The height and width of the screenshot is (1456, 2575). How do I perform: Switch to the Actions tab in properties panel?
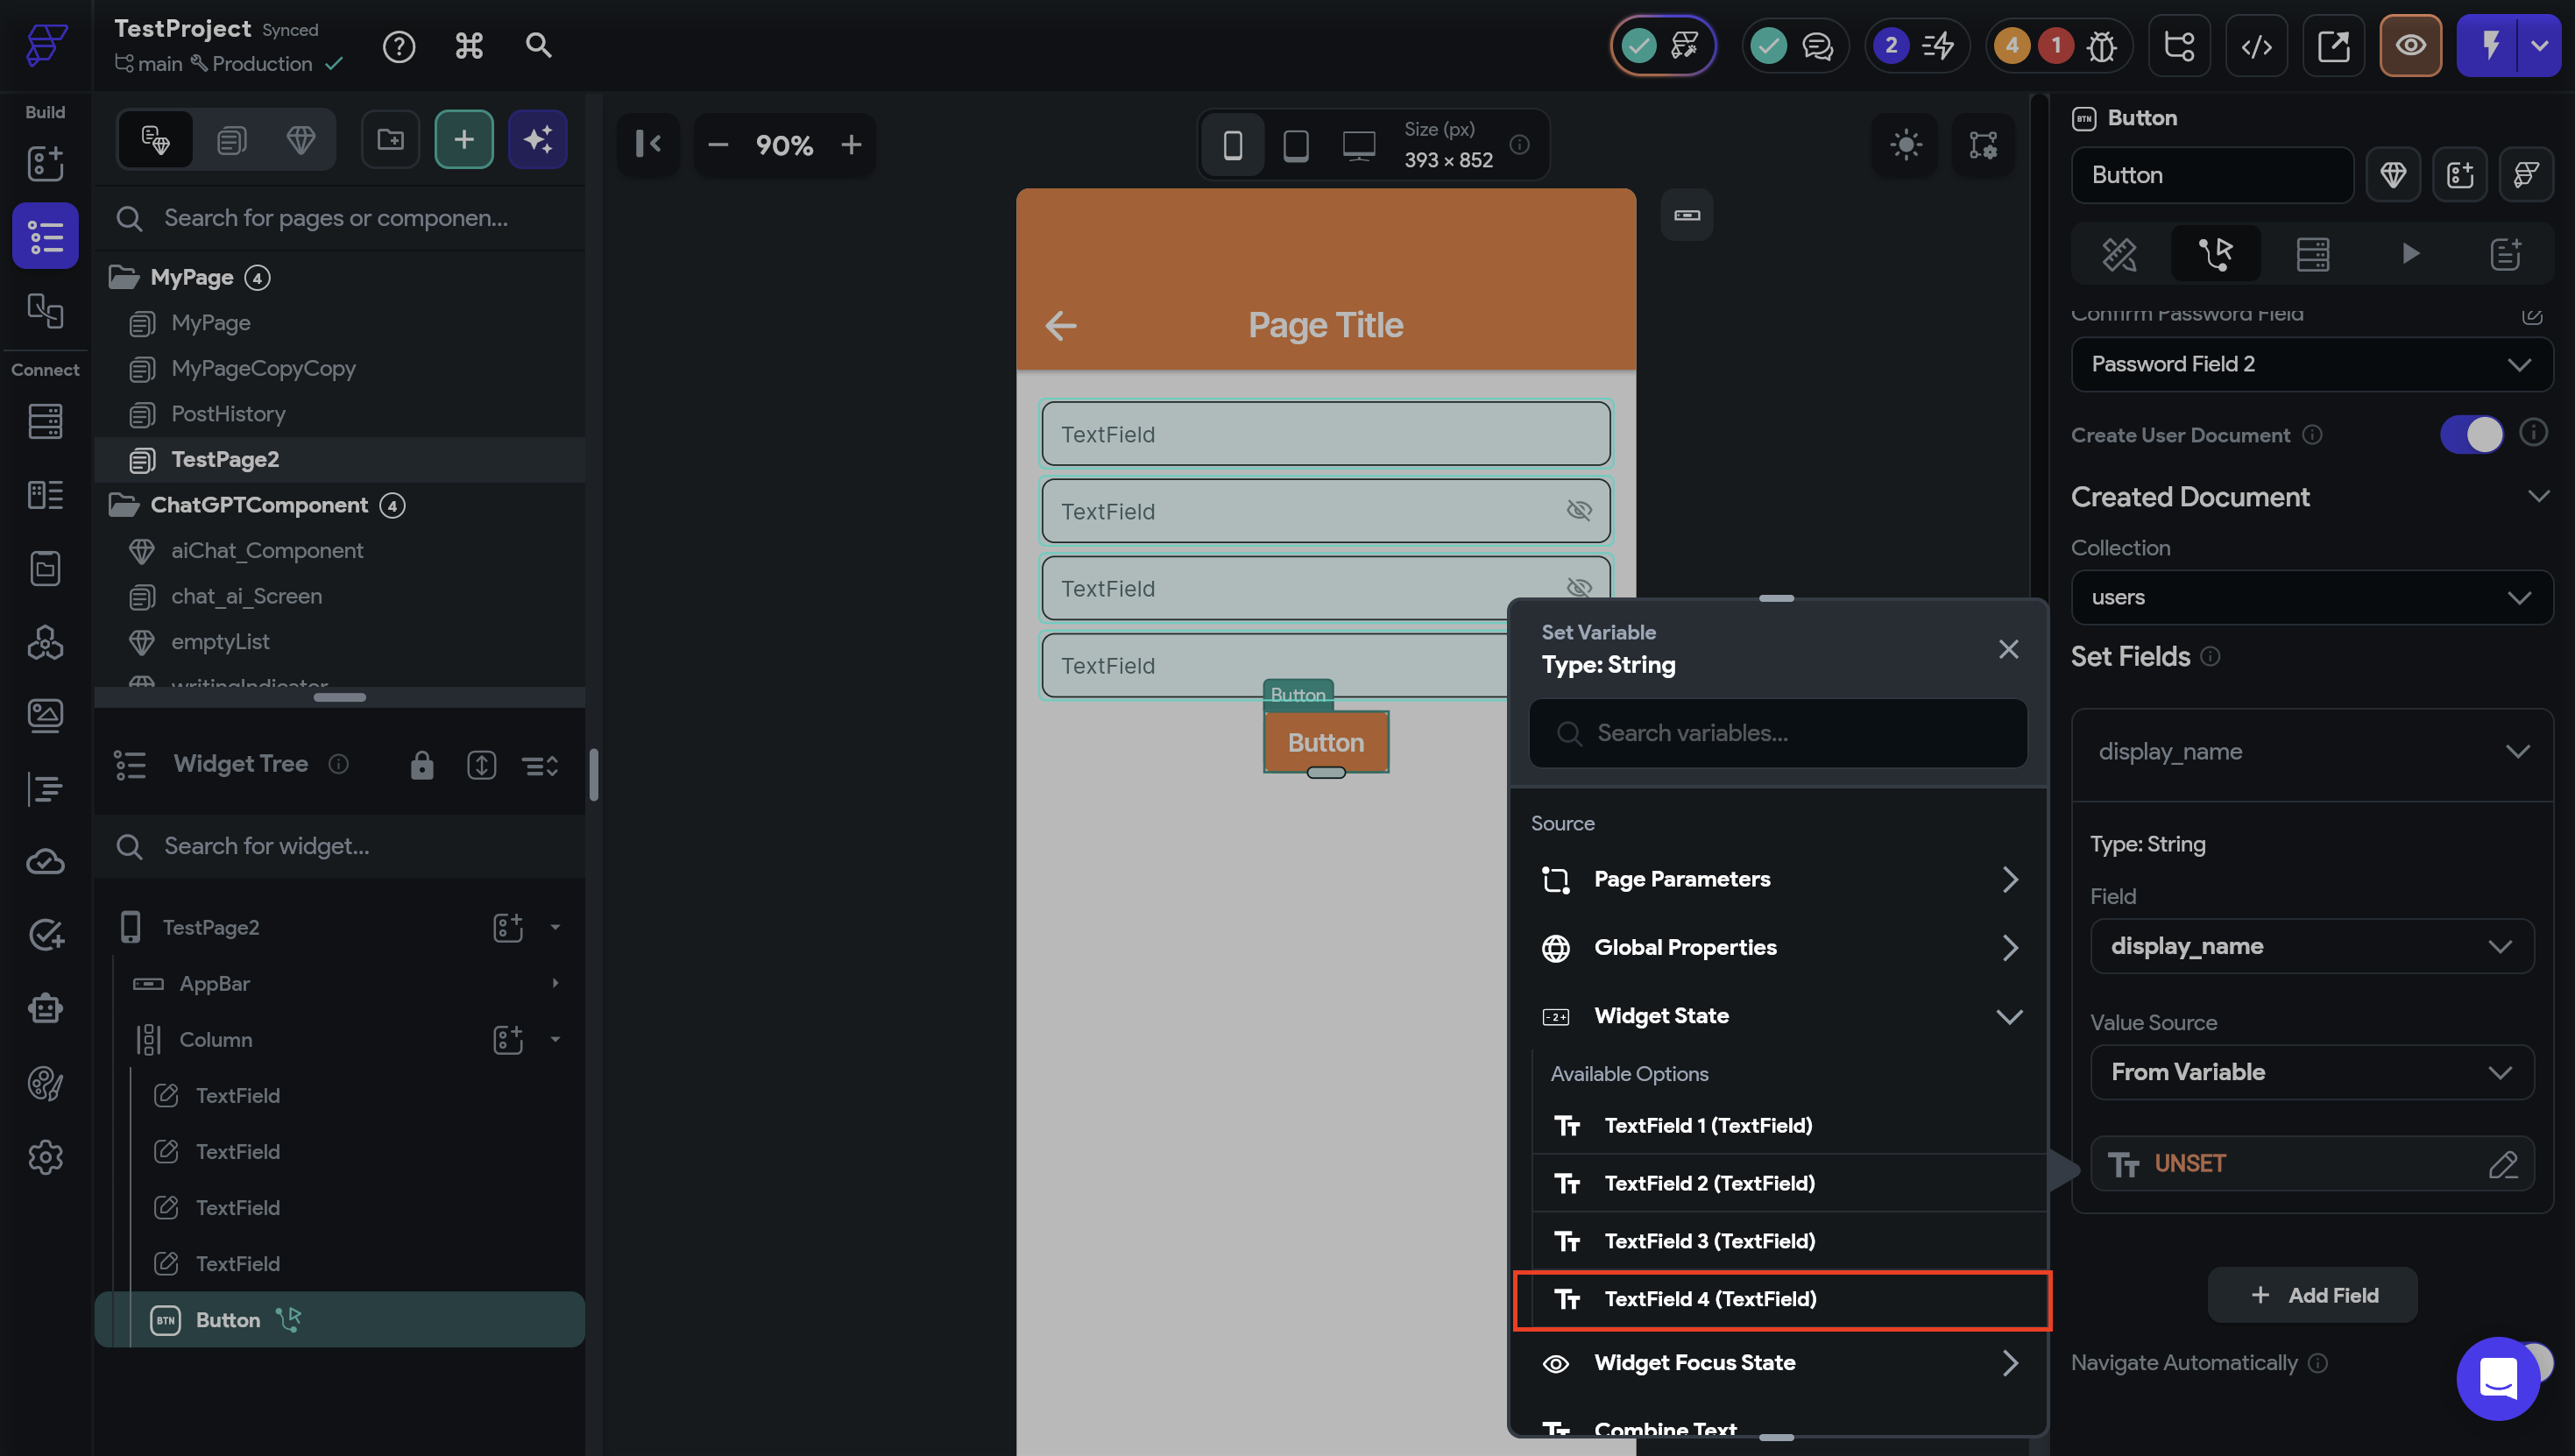click(2215, 254)
